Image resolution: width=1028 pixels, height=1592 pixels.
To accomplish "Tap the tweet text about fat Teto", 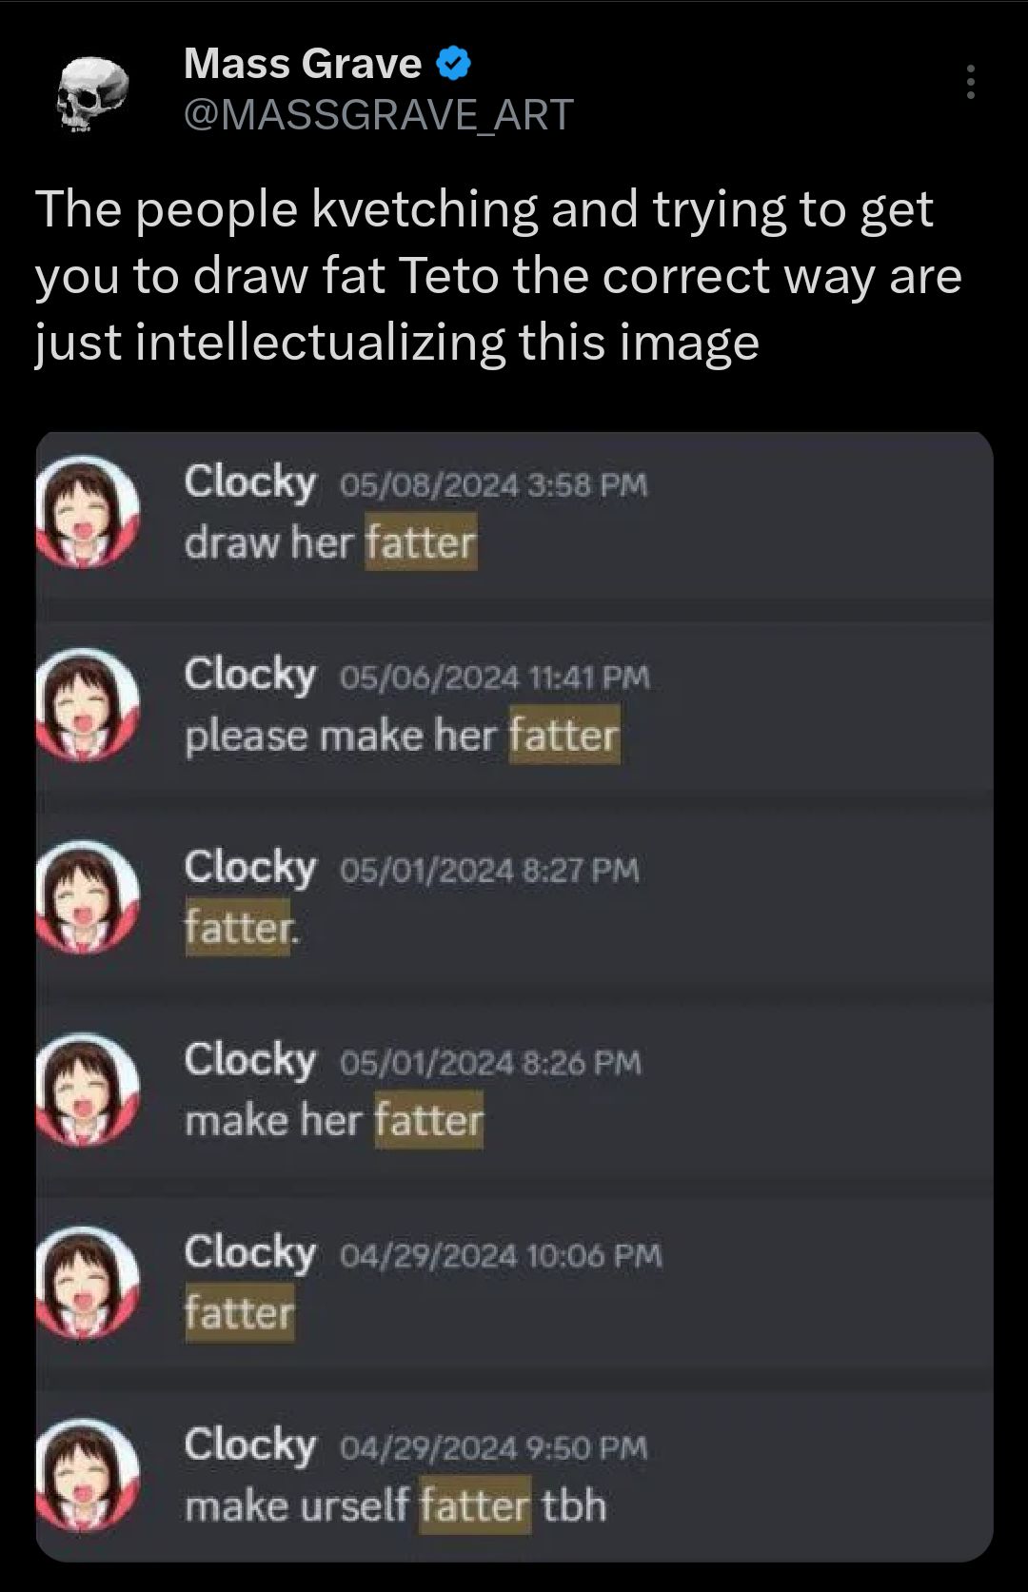I will click(x=499, y=275).
